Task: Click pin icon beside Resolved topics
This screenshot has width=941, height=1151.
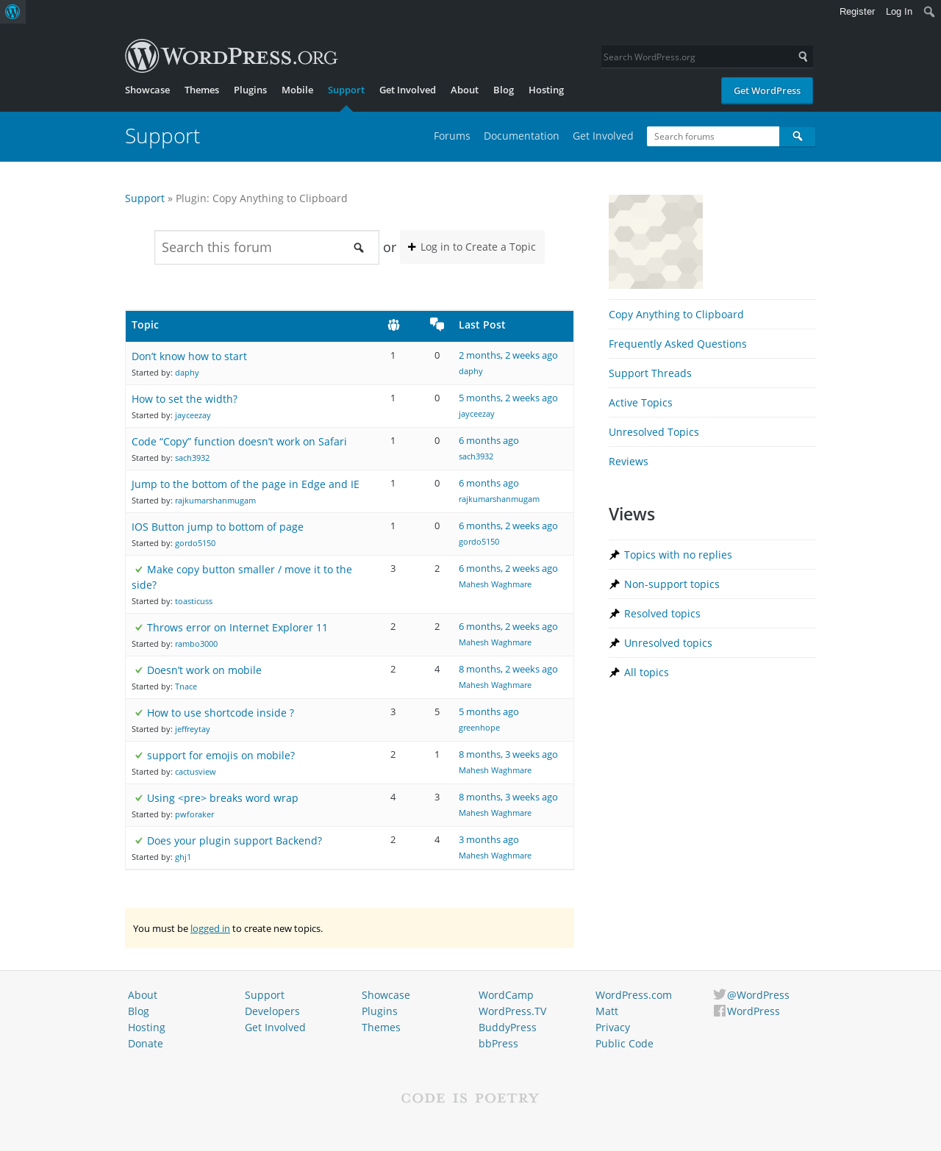Action: (615, 614)
